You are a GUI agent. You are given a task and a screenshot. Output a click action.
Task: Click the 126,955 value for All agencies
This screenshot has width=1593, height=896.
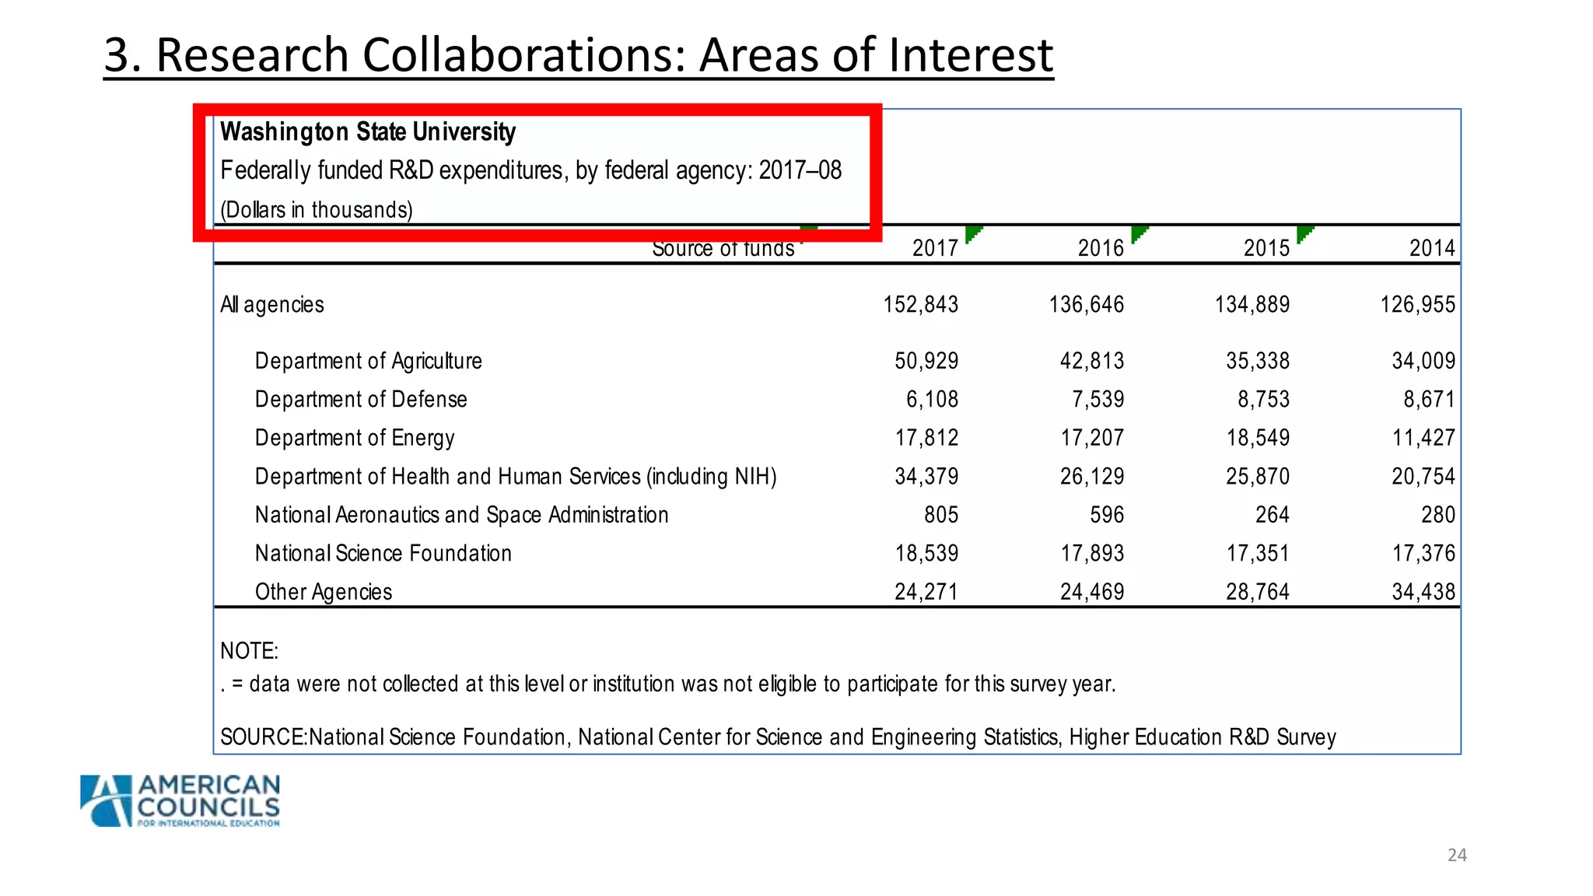pyautogui.click(x=1418, y=304)
